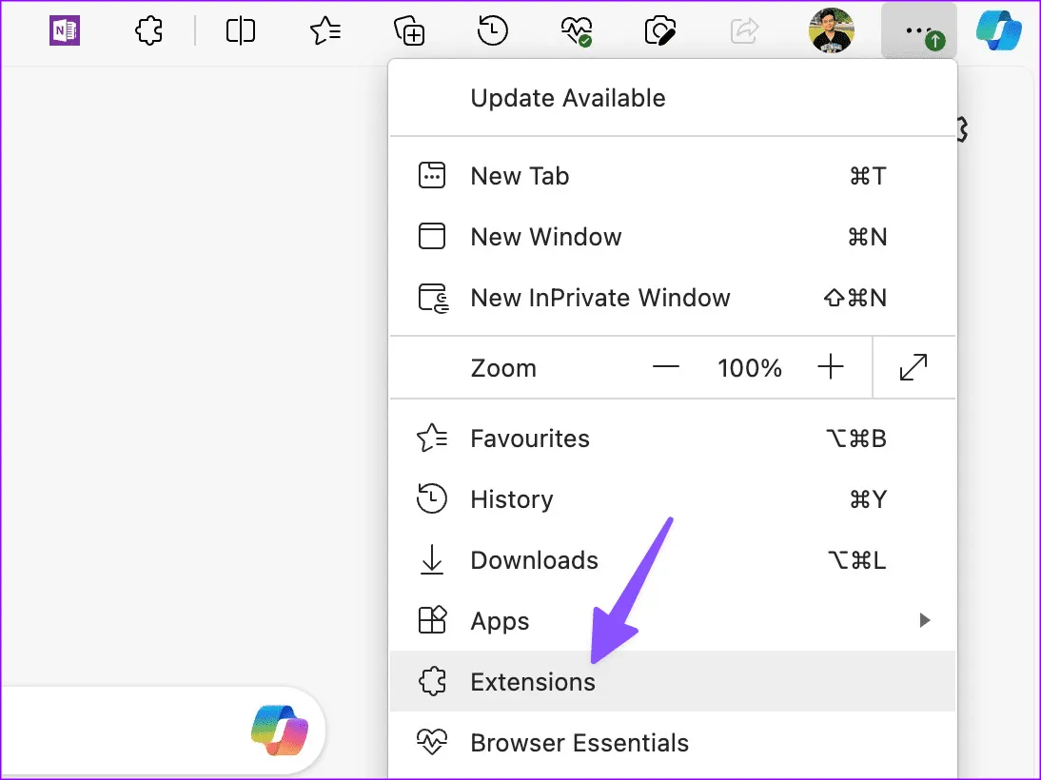Choose New Tab from the menu
The width and height of the screenshot is (1041, 780).
tap(520, 176)
